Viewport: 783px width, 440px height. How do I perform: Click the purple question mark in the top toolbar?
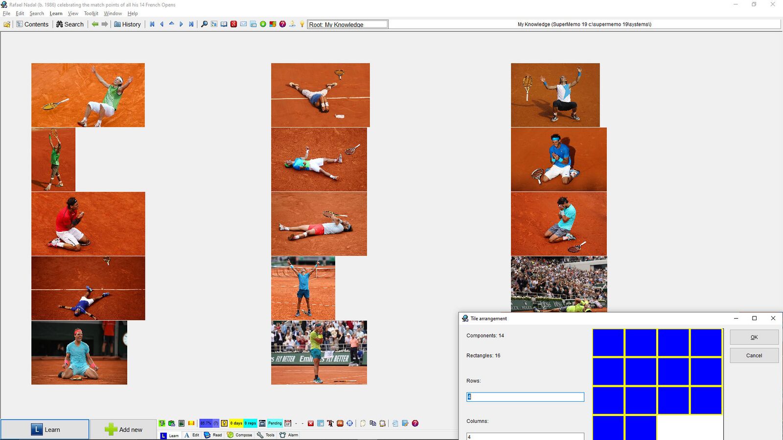point(282,24)
